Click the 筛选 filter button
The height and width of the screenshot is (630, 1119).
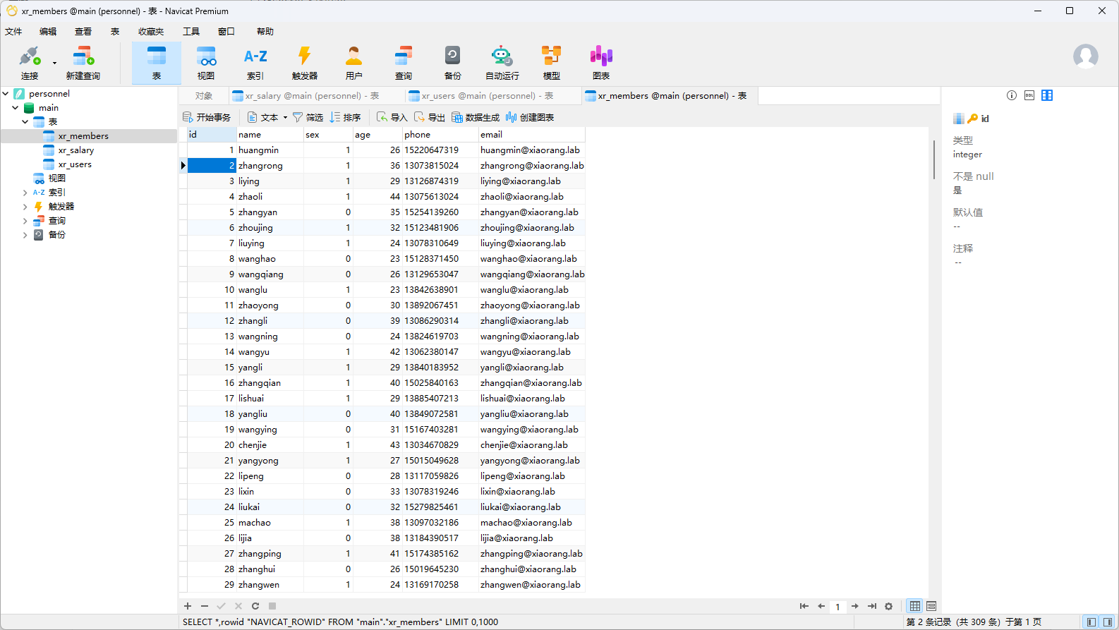(x=308, y=118)
